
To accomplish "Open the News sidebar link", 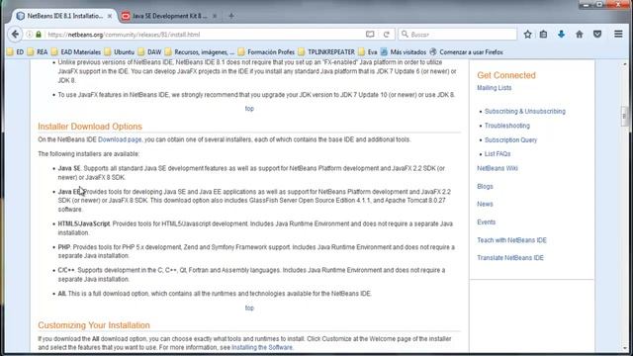I will [x=485, y=205].
